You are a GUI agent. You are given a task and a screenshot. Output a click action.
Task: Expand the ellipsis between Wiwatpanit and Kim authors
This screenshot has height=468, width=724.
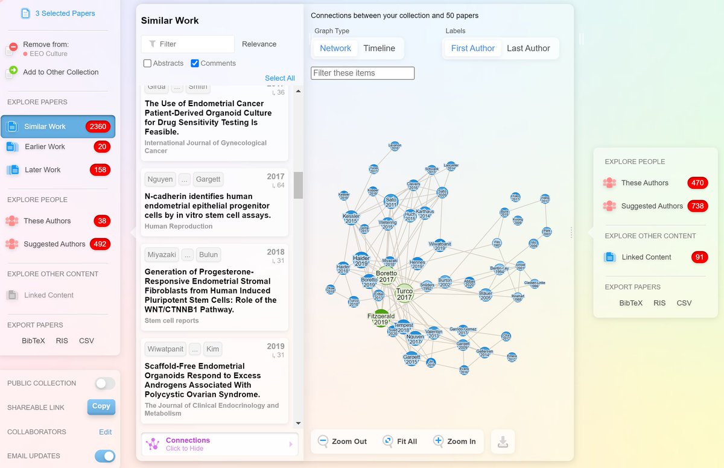tap(195, 349)
